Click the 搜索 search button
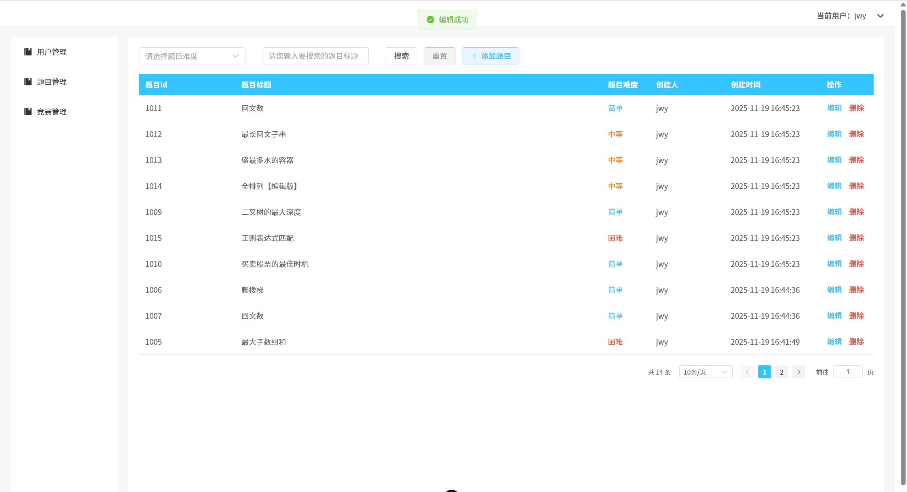Image resolution: width=907 pixels, height=492 pixels. 401,56
